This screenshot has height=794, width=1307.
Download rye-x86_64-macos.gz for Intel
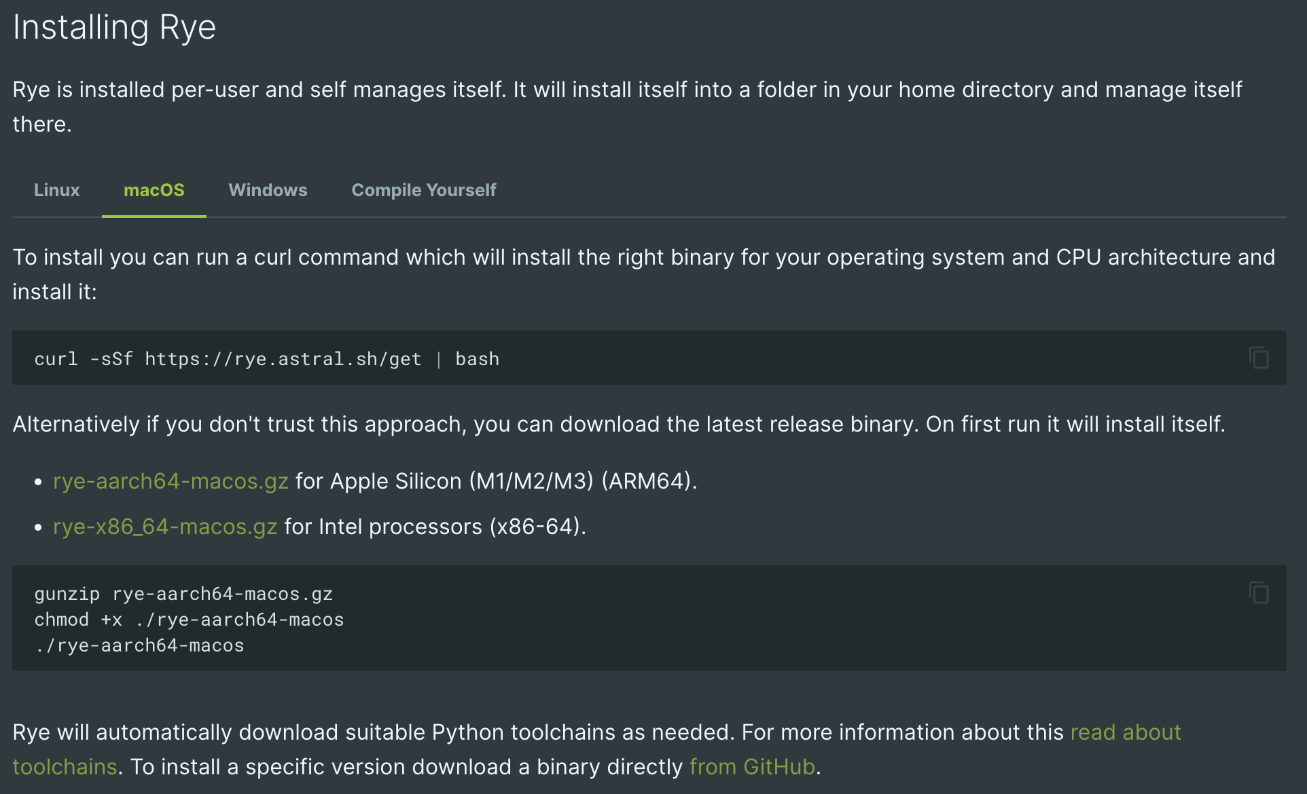165,526
